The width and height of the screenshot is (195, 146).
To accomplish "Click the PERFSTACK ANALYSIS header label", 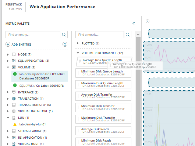I will click(14, 7).
